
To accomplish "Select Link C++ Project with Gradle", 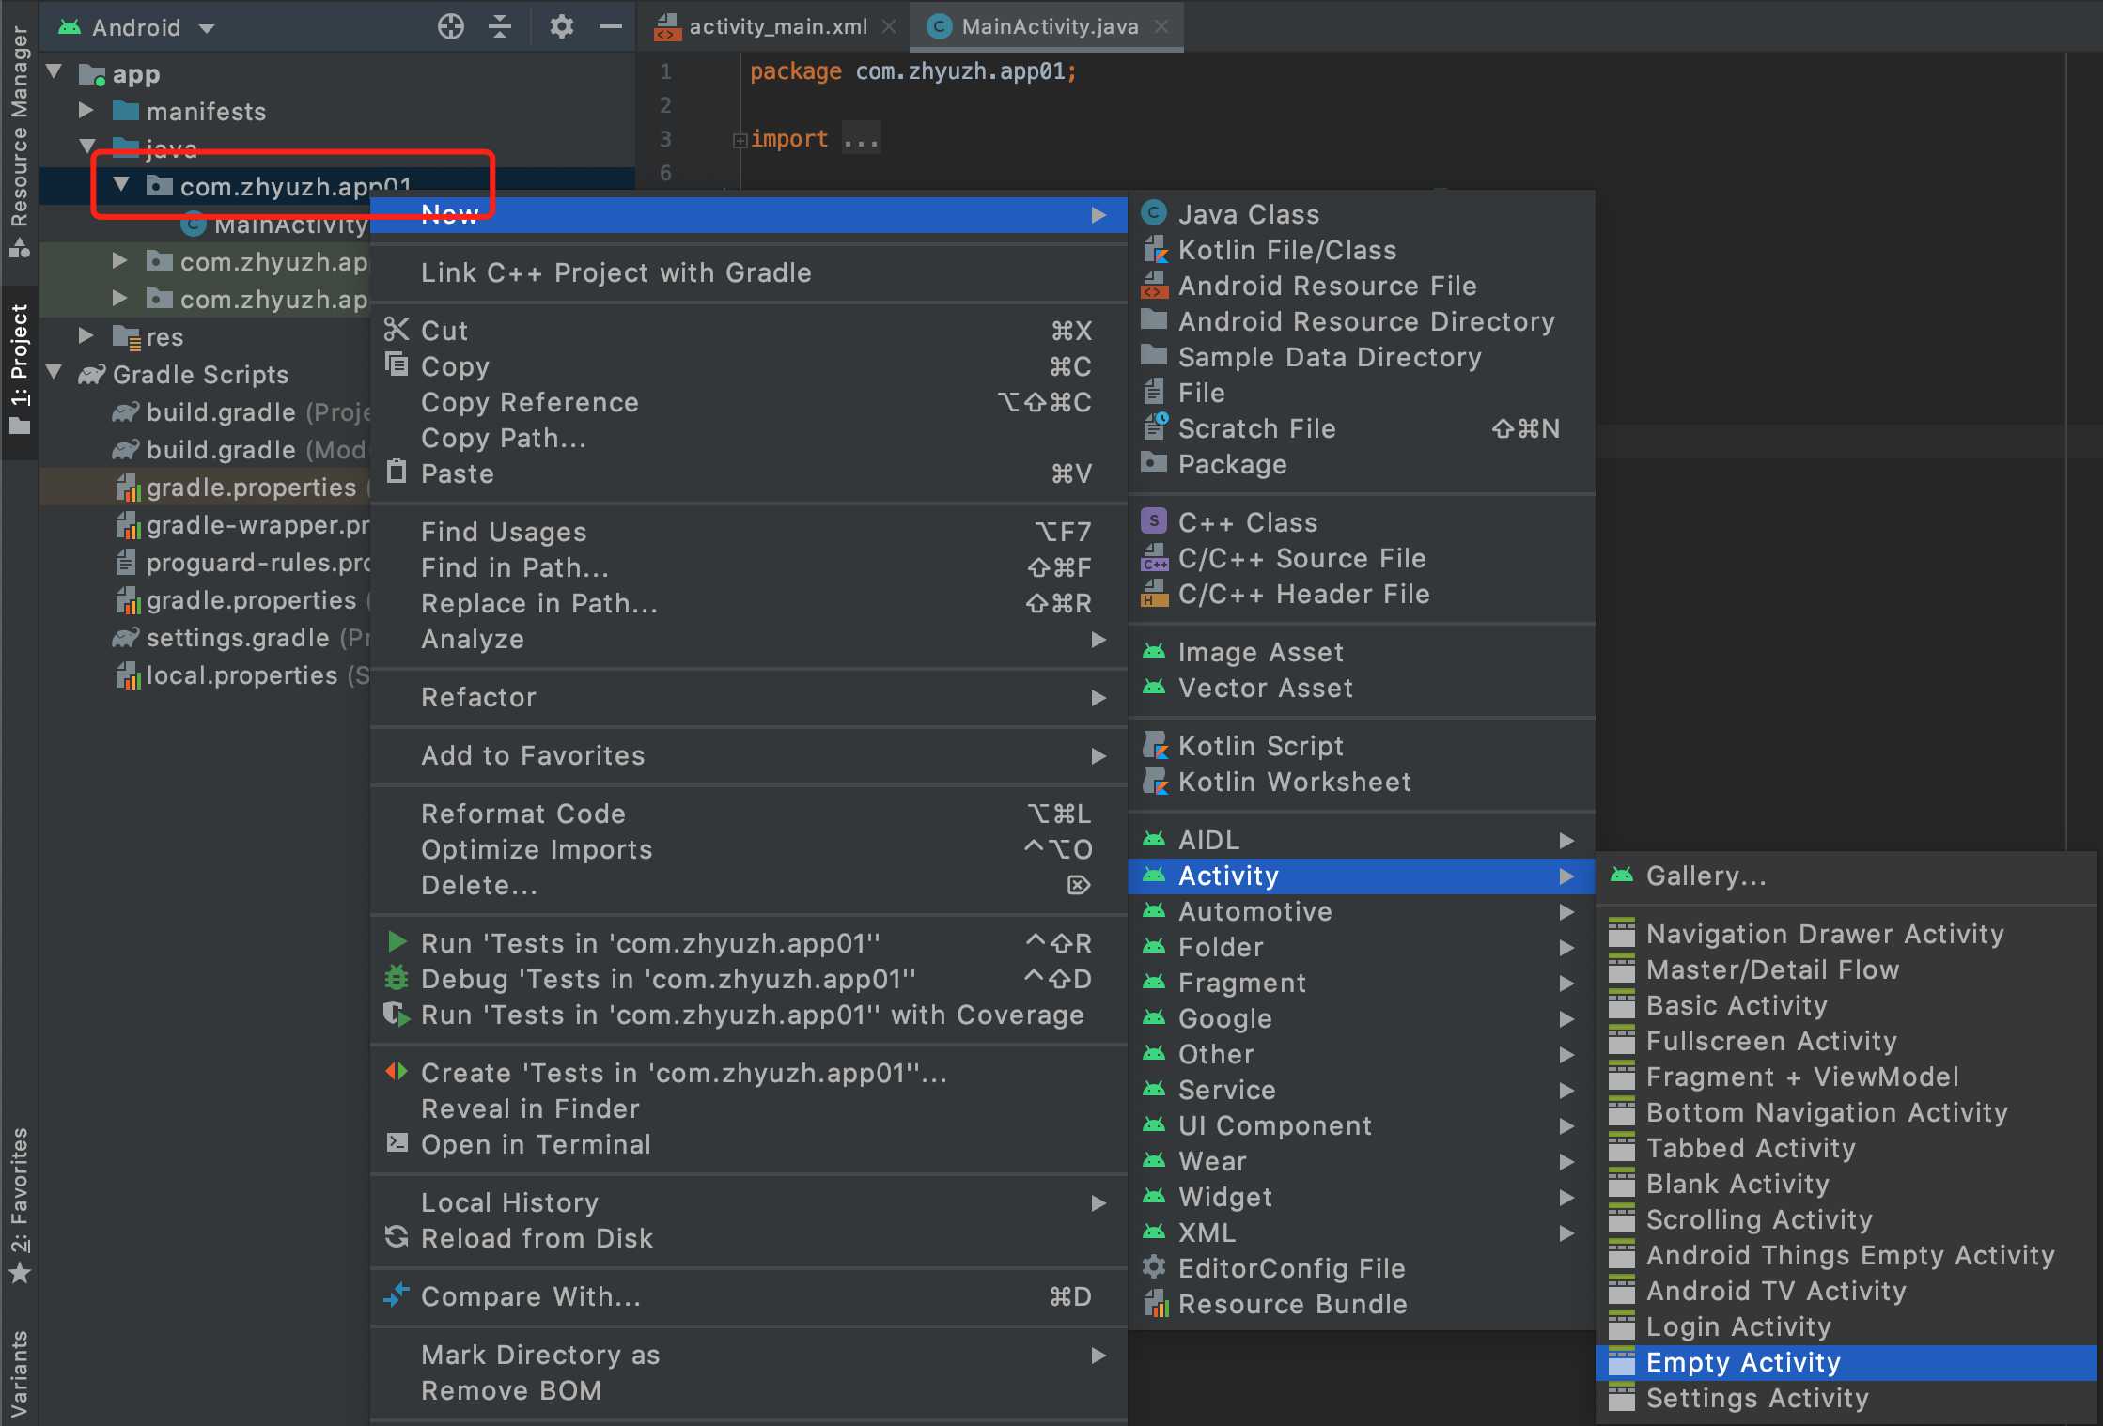I will (x=749, y=272).
